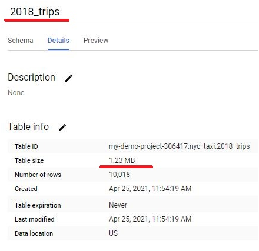Click the number of rows value 10,018
This screenshot has height=251, width=259.
point(119,175)
